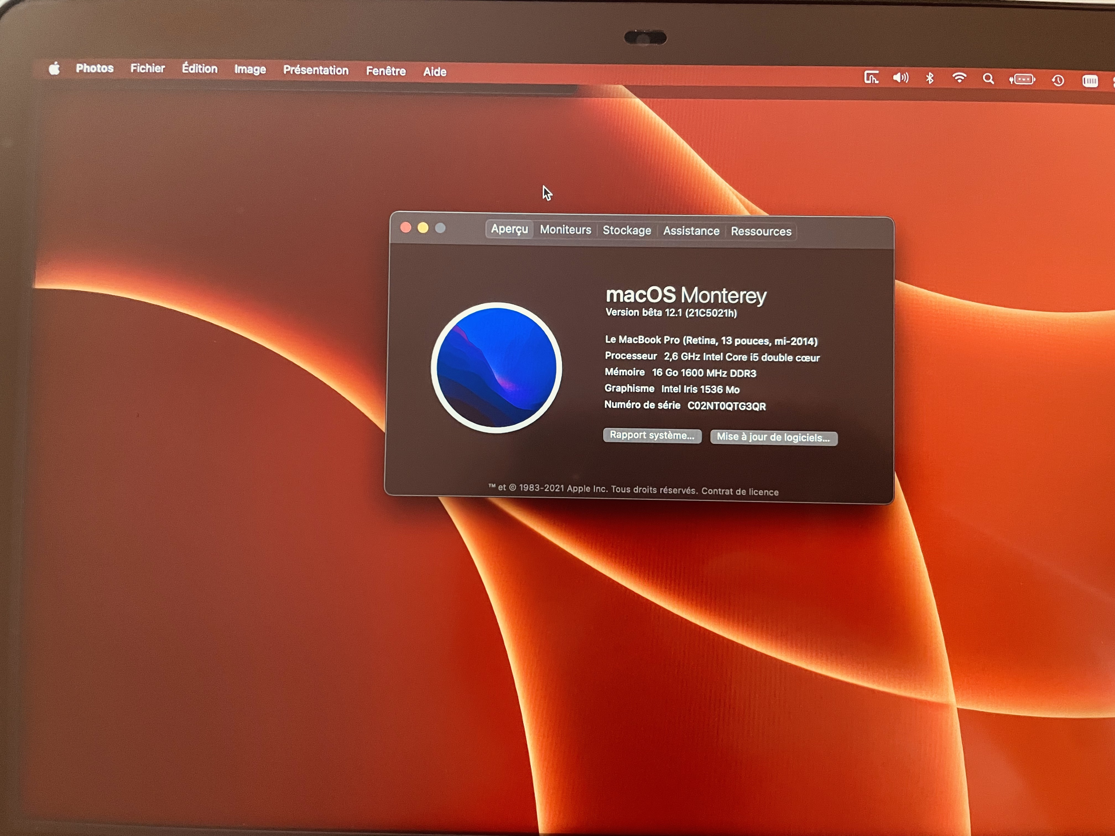This screenshot has height=836, width=1115.
Task: Click the "1983-2021 Apple Inc." copyright text
Action: pyautogui.click(x=563, y=488)
